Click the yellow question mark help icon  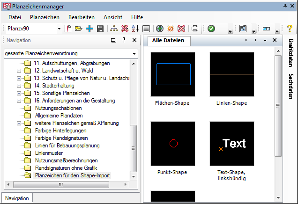coord(290,29)
